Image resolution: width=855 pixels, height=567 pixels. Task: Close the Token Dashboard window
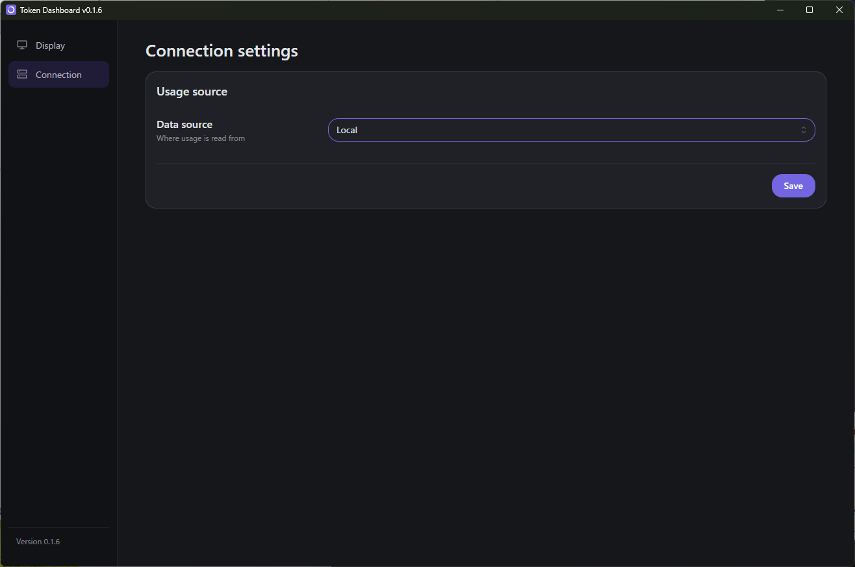coord(839,10)
